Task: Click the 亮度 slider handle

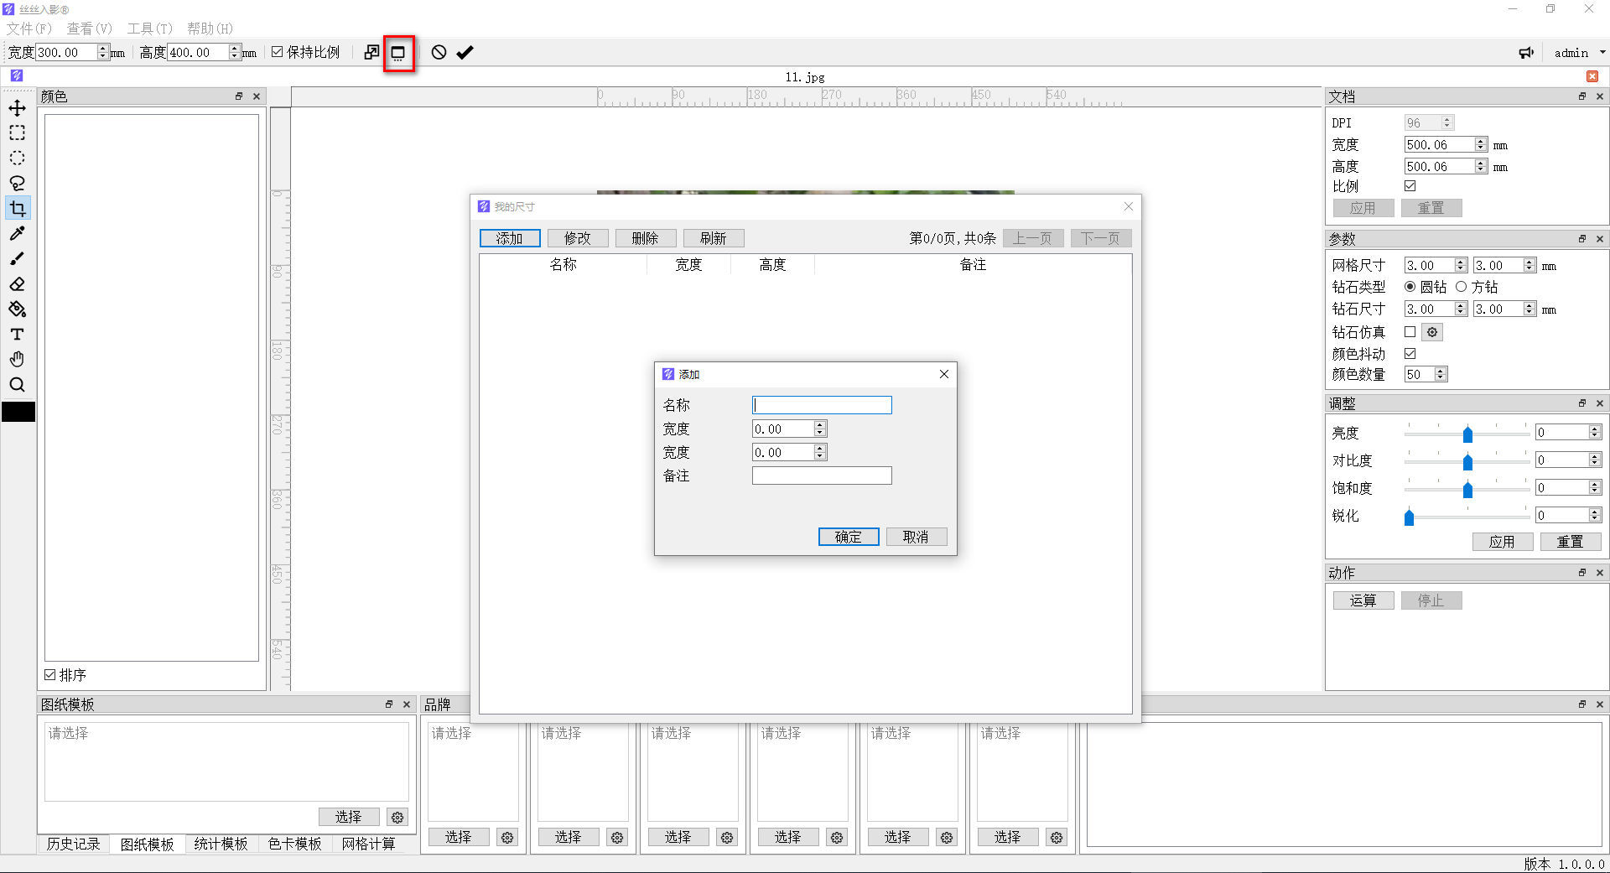Action: click(1467, 434)
